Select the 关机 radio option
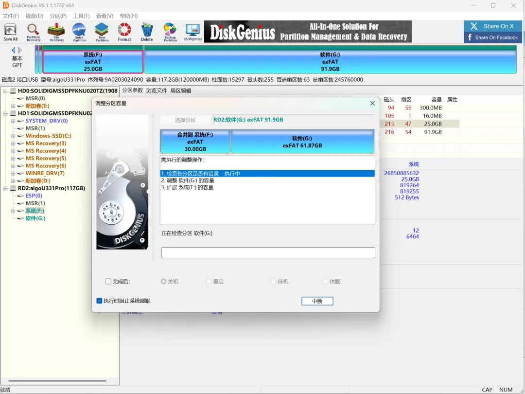The height and width of the screenshot is (394, 525). pyautogui.click(x=163, y=282)
